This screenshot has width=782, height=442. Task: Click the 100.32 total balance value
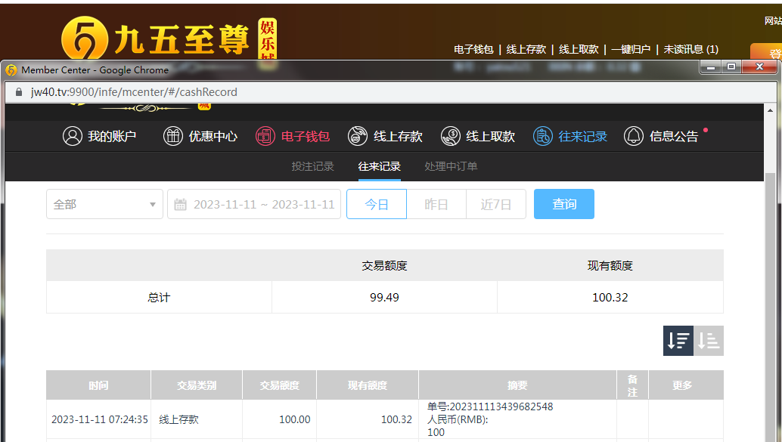point(610,298)
